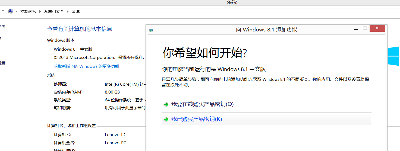Click the 安装内存(RAM): label

69,92
